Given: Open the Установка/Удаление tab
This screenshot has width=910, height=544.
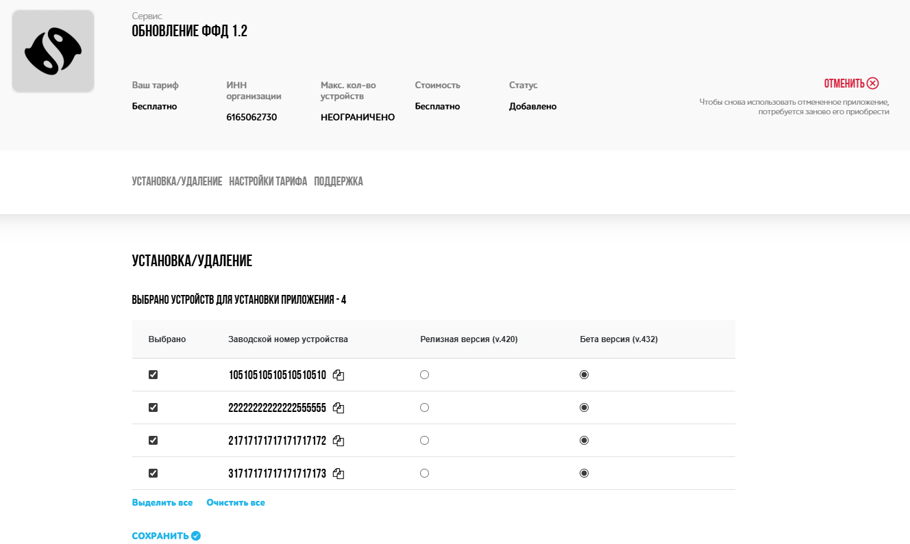Looking at the screenshot, I should pyautogui.click(x=177, y=181).
